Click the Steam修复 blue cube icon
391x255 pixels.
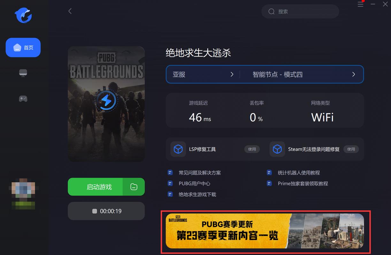point(277,149)
